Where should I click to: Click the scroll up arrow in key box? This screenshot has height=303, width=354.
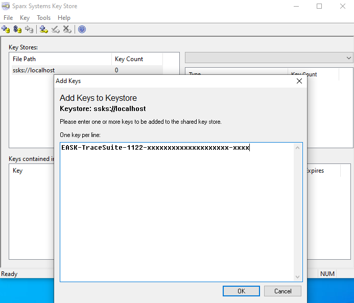pos(298,148)
